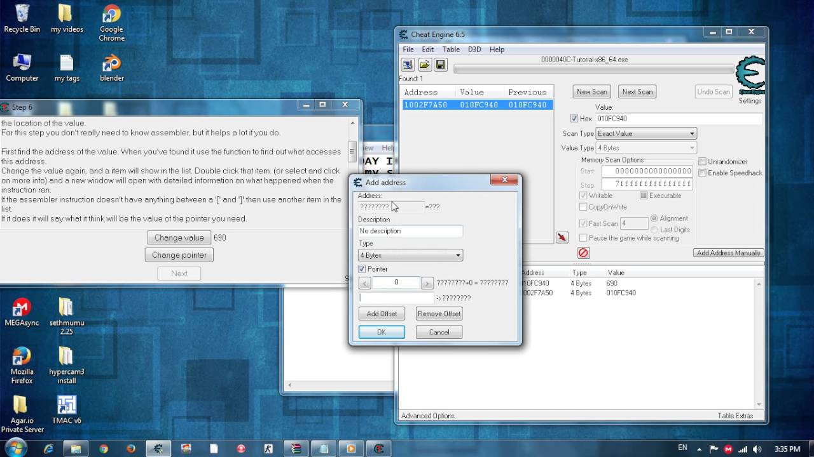The width and height of the screenshot is (814, 457).
Task: Click the red arrow add-to-address-list icon
Action: click(x=562, y=237)
